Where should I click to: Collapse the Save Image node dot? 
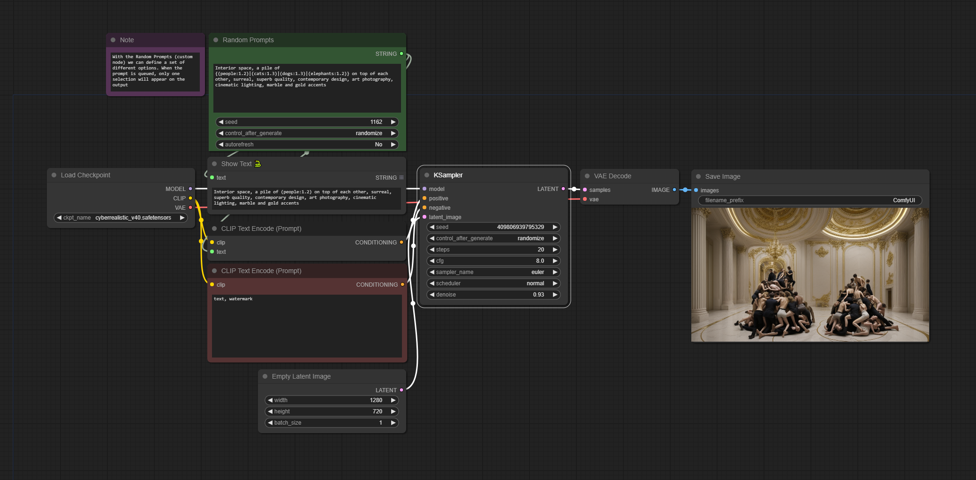pos(698,176)
